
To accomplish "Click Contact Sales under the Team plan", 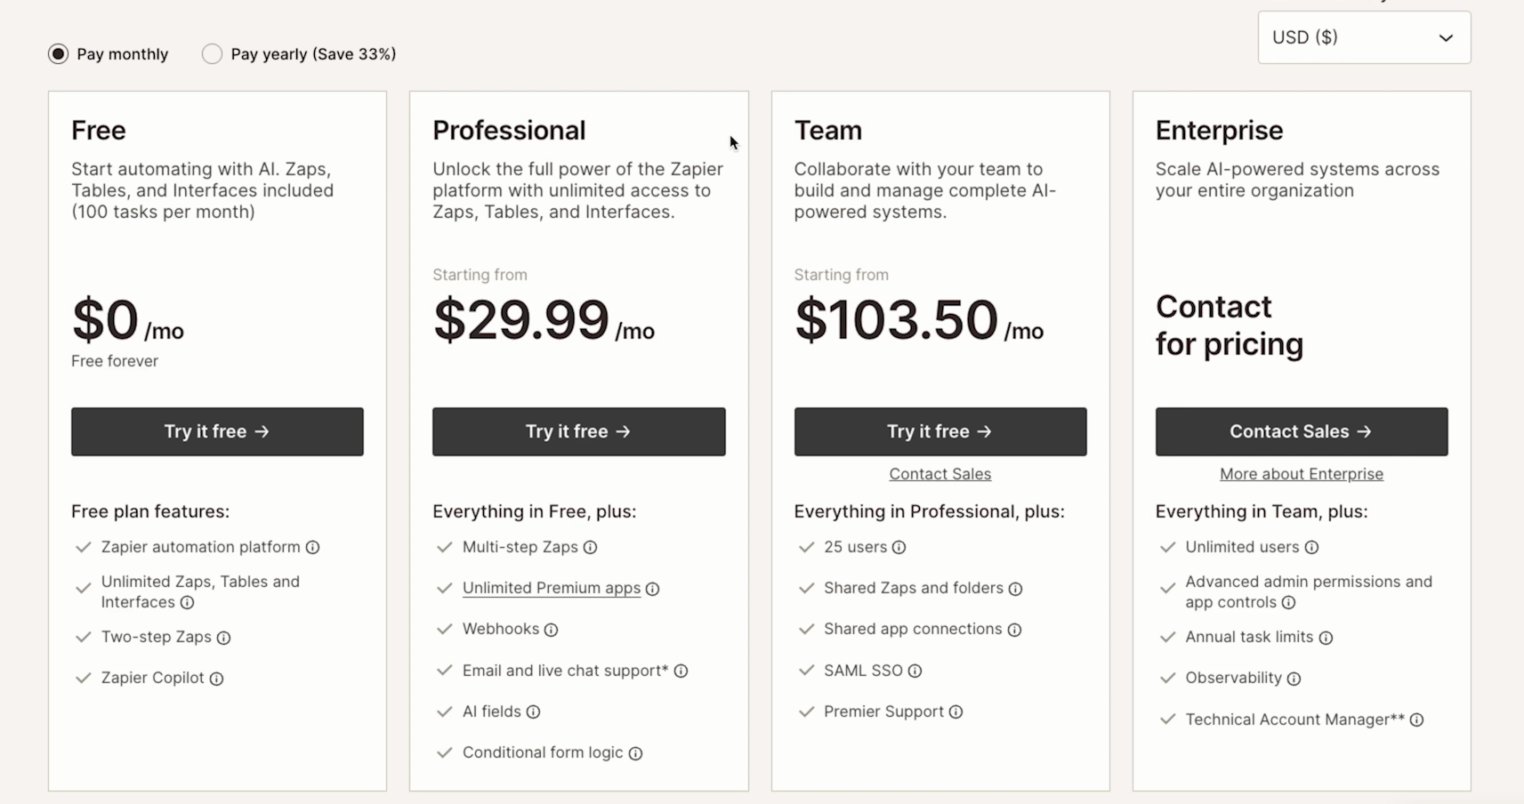I will tap(939, 473).
